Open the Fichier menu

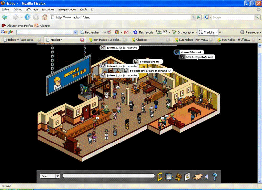coord(6,9)
